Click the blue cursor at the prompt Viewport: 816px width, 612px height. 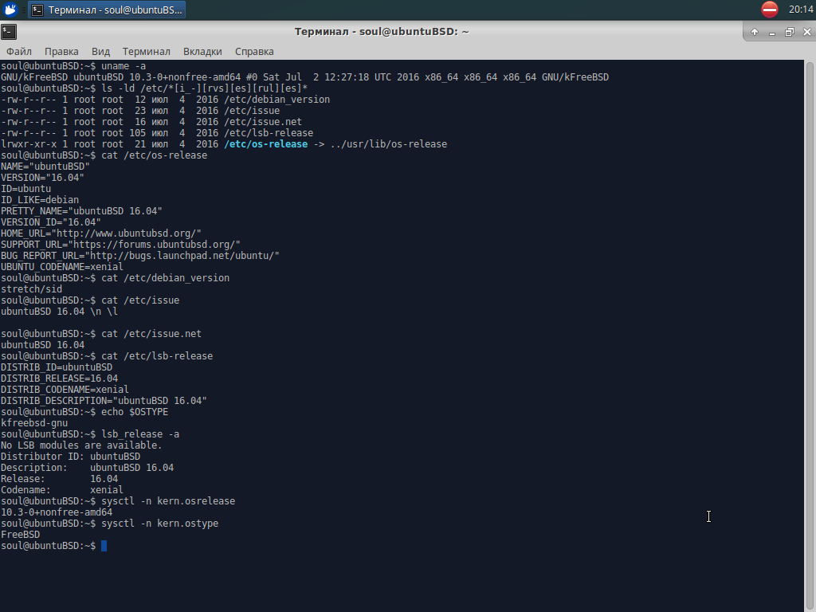[x=104, y=546]
